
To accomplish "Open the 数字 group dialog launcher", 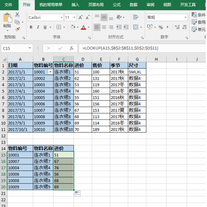I will [x=187, y=38].
